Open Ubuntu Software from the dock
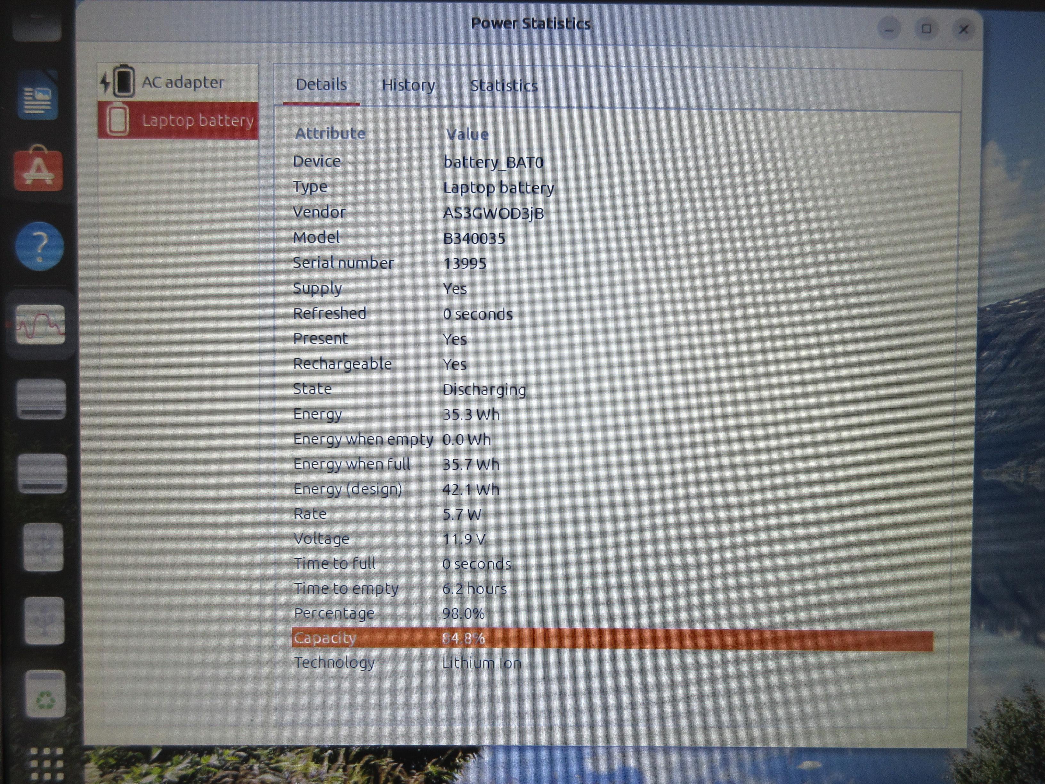The height and width of the screenshot is (784, 1045). pyautogui.click(x=38, y=169)
